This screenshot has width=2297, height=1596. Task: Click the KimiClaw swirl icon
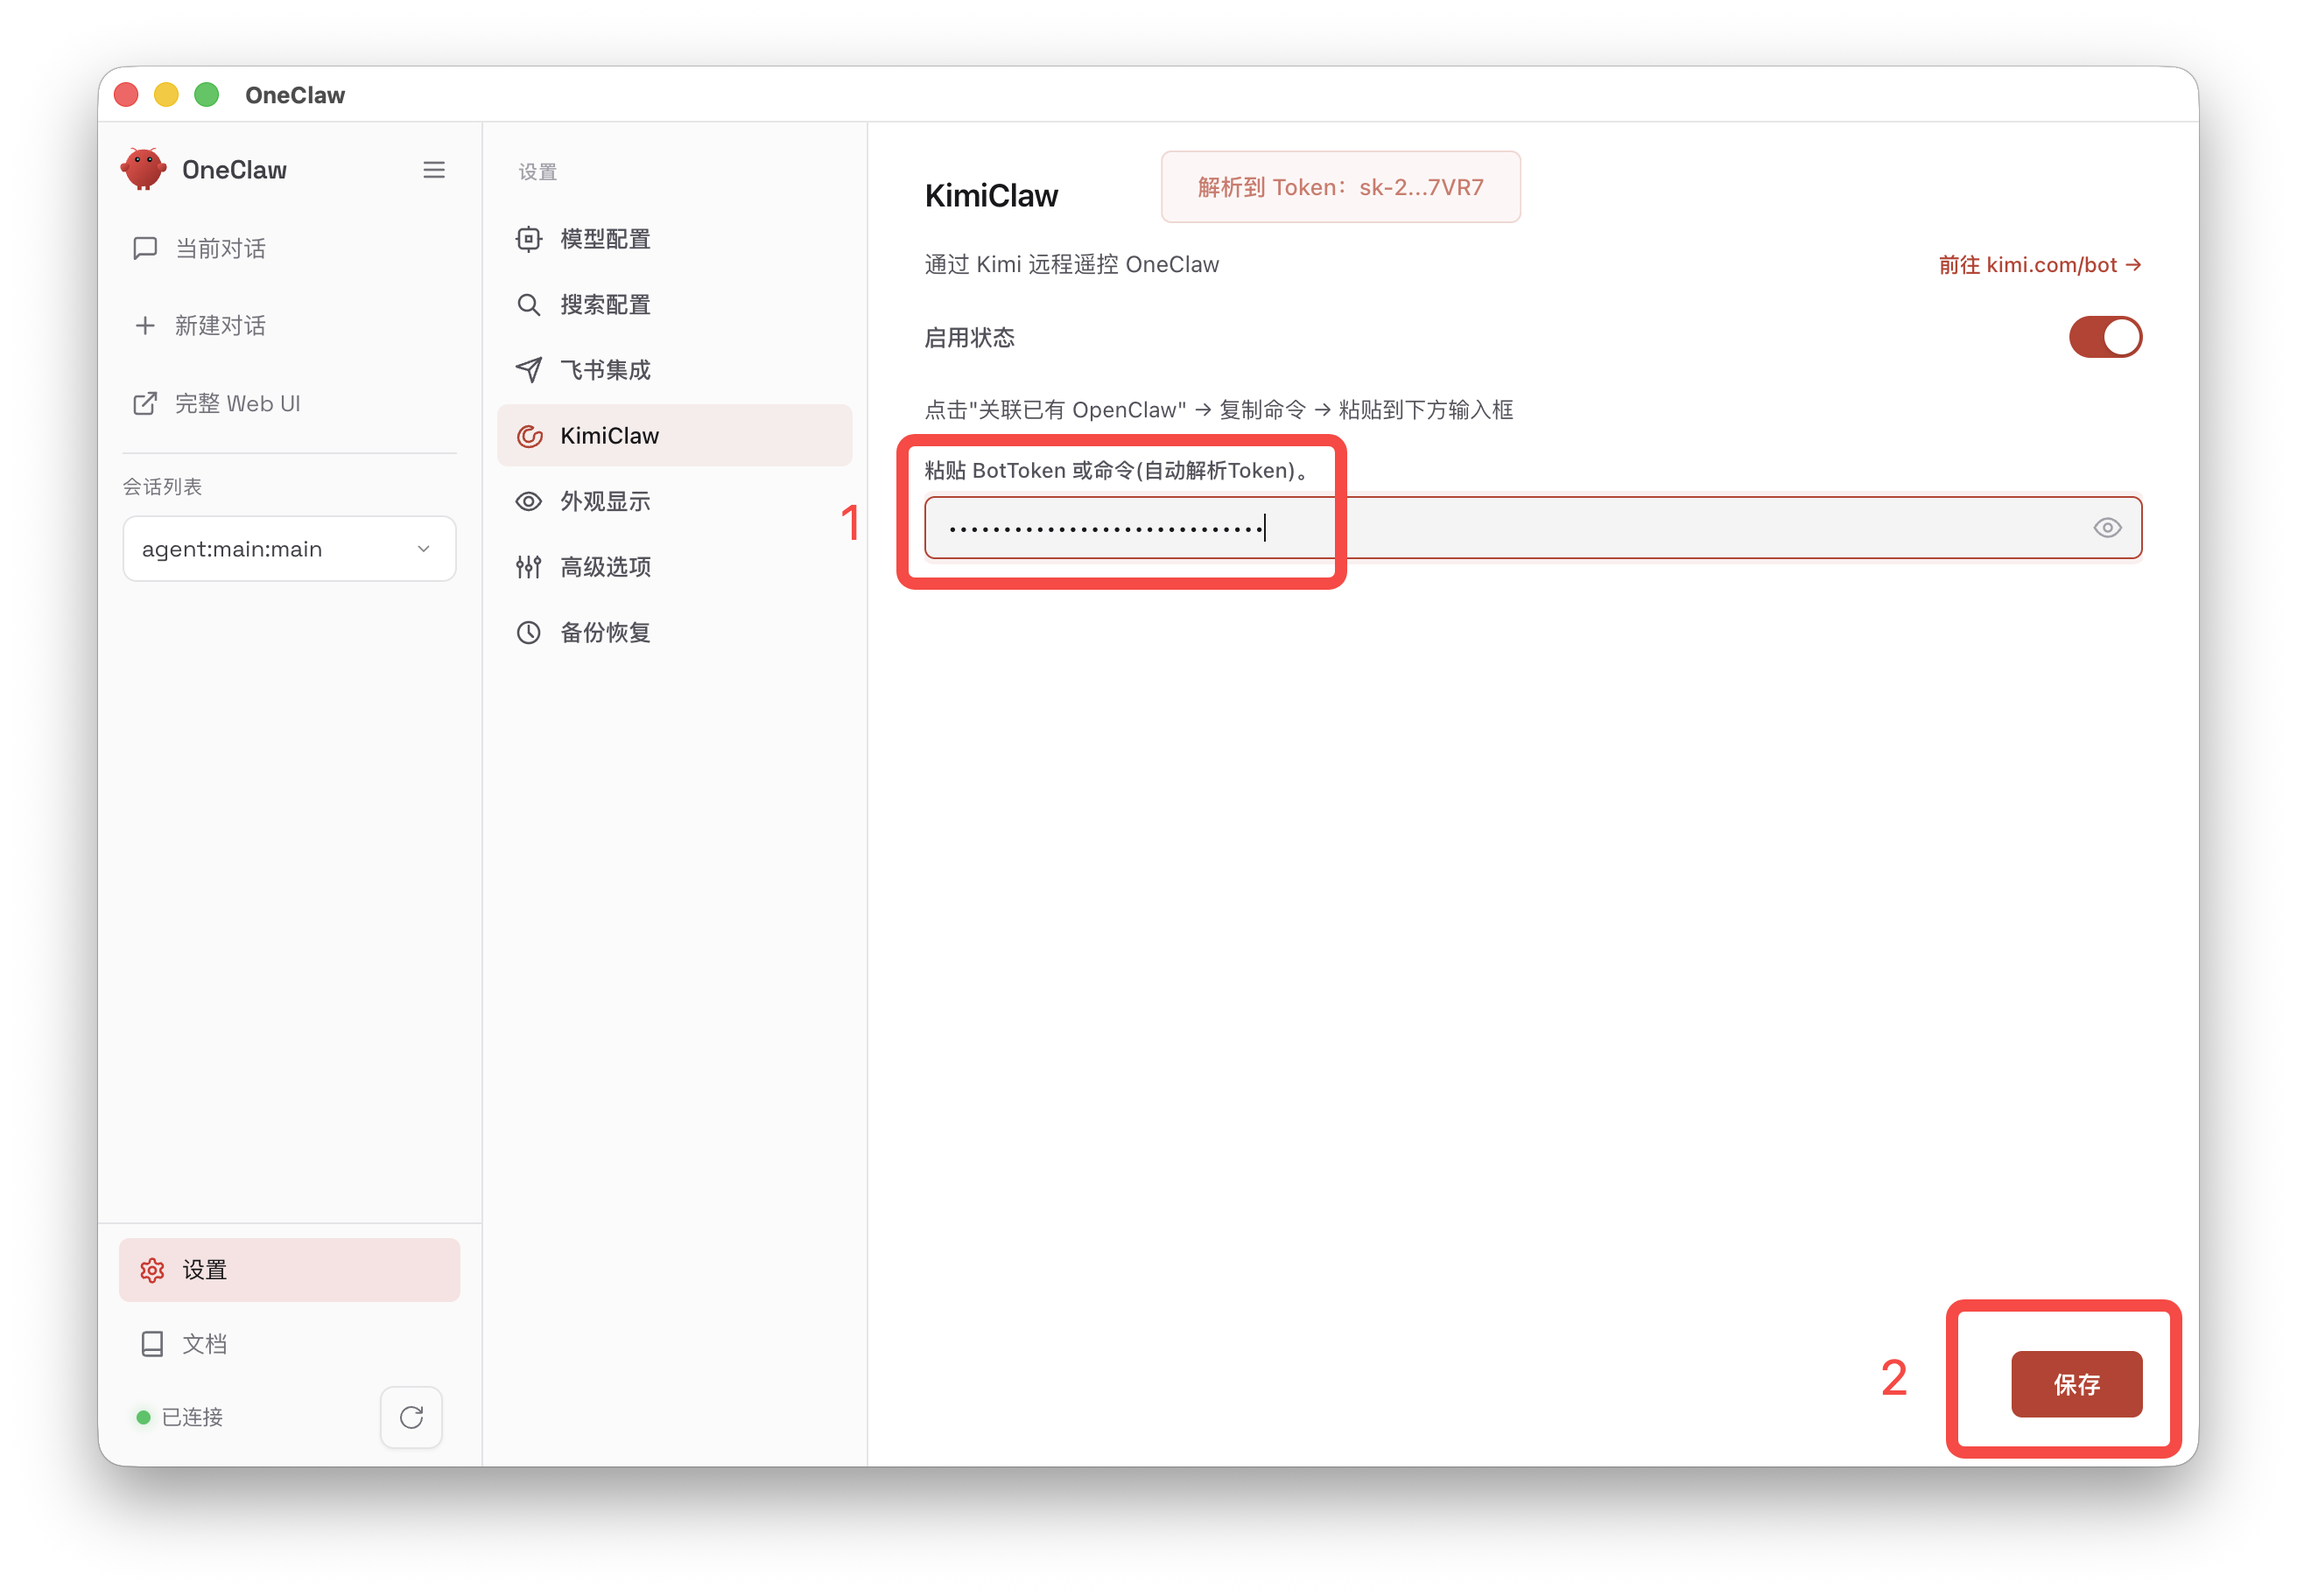[x=530, y=435]
